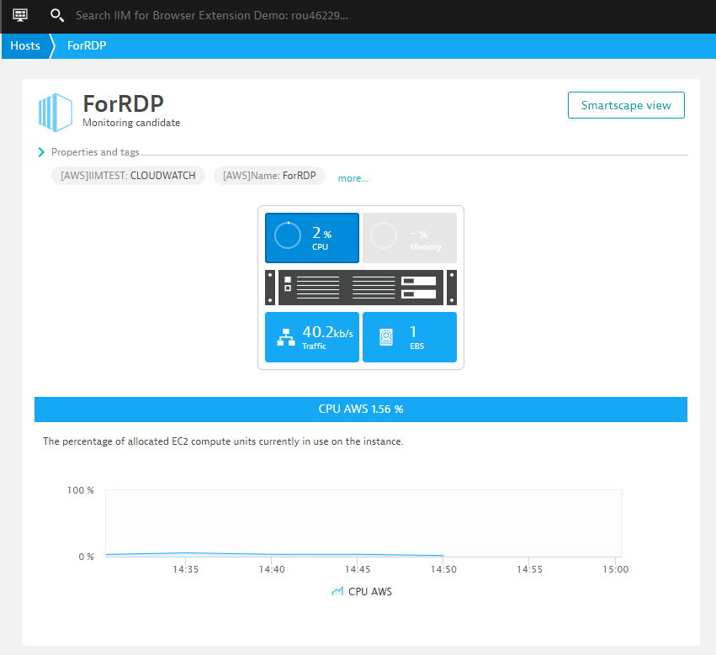This screenshot has height=655, width=716.
Task: Open the dashboard menu icon in top bar
Action: pos(21,15)
